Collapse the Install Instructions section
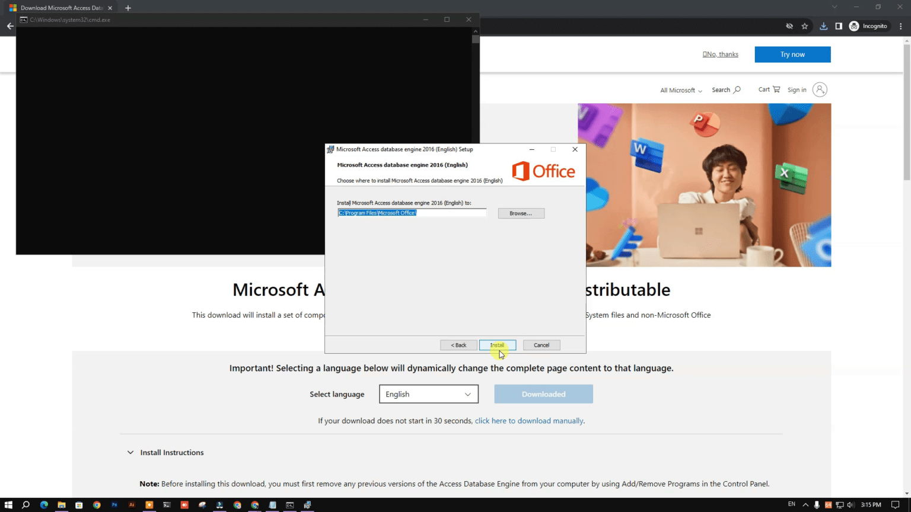911x512 pixels. 130,453
